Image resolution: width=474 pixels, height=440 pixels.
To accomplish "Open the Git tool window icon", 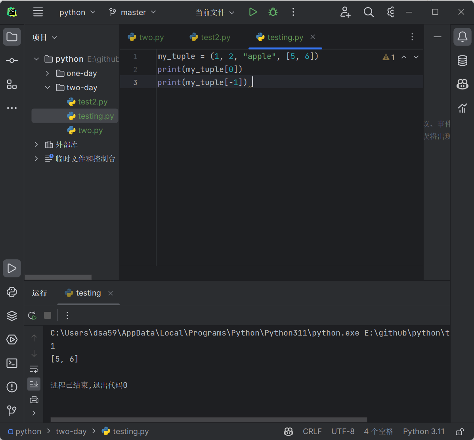I will click(12, 410).
